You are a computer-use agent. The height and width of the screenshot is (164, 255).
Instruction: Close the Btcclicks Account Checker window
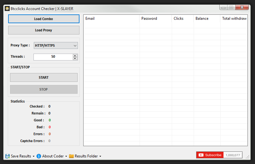[242, 7]
